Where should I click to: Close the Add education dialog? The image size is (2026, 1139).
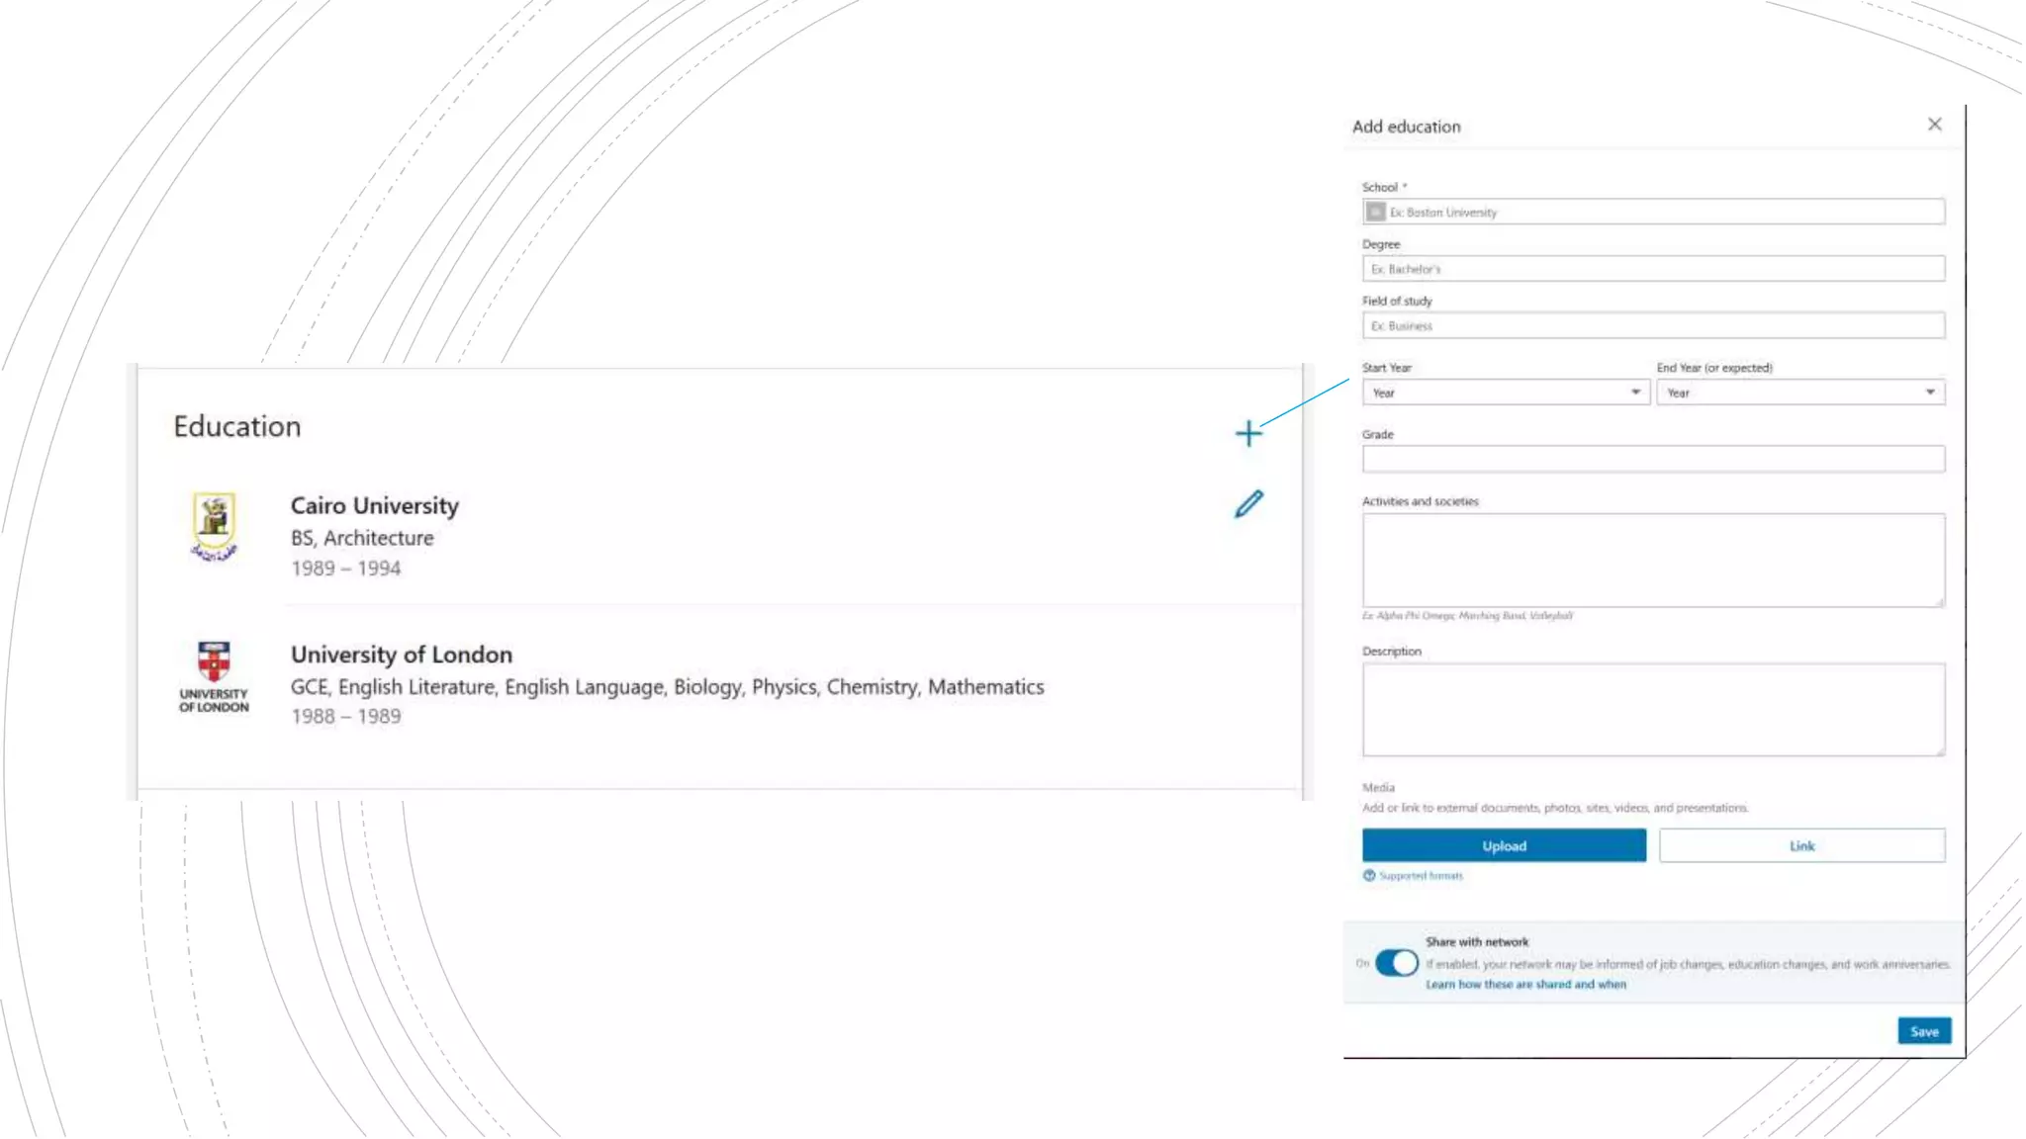pyautogui.click(x=1934, y=125)
